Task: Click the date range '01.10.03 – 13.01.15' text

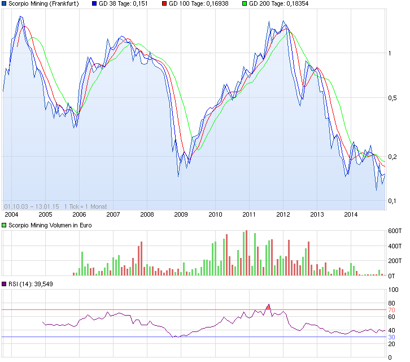Action: pyautogui.click(x=32, y=206)
